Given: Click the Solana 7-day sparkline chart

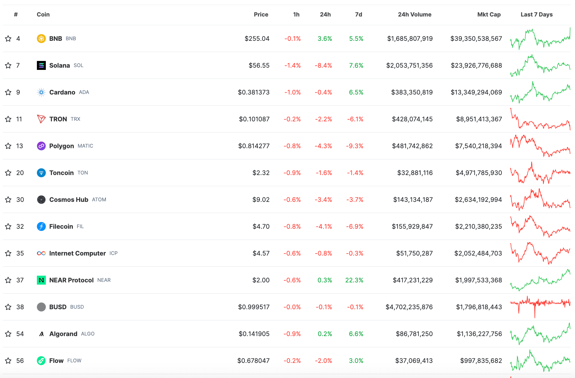Looking at the screenshot, I should [540, 65].
